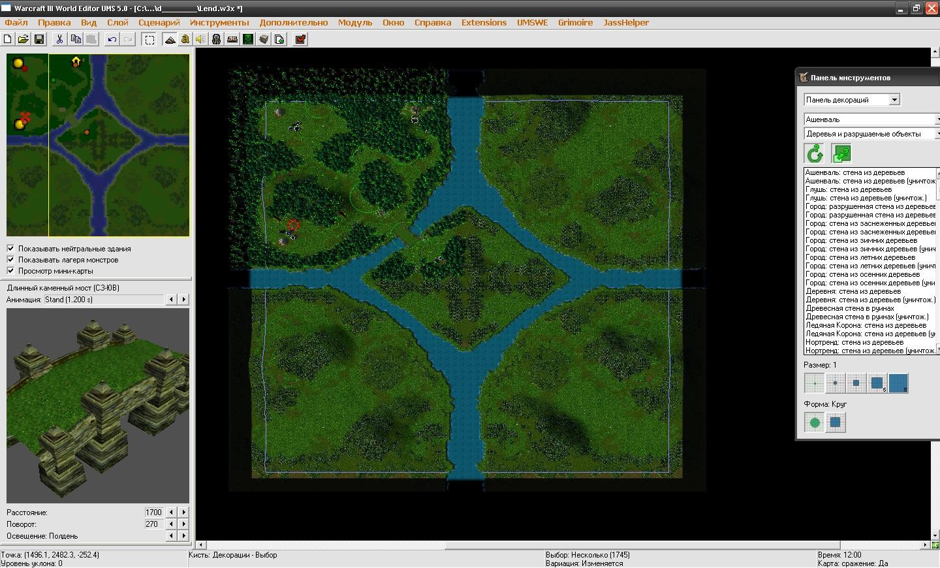Viewport: 940px width, 568px height.
Task: Set brush size to 8
Action: [x=898, y=383]
